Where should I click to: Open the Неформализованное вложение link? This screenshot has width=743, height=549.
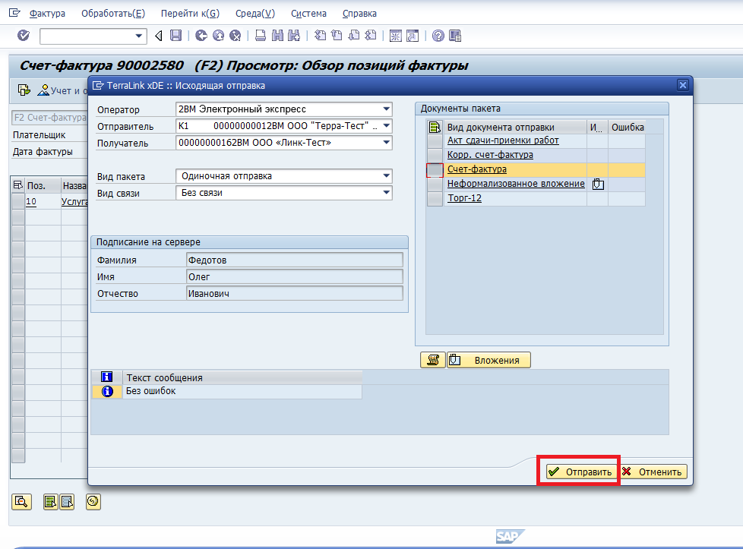pyautogui.click(x=516, y=184)
